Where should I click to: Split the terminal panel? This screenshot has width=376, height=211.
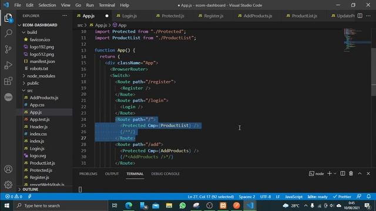(x=343, y=173)
